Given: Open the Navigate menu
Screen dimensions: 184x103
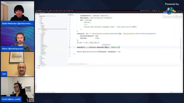Looking at the screenshot, I should 51,11.
